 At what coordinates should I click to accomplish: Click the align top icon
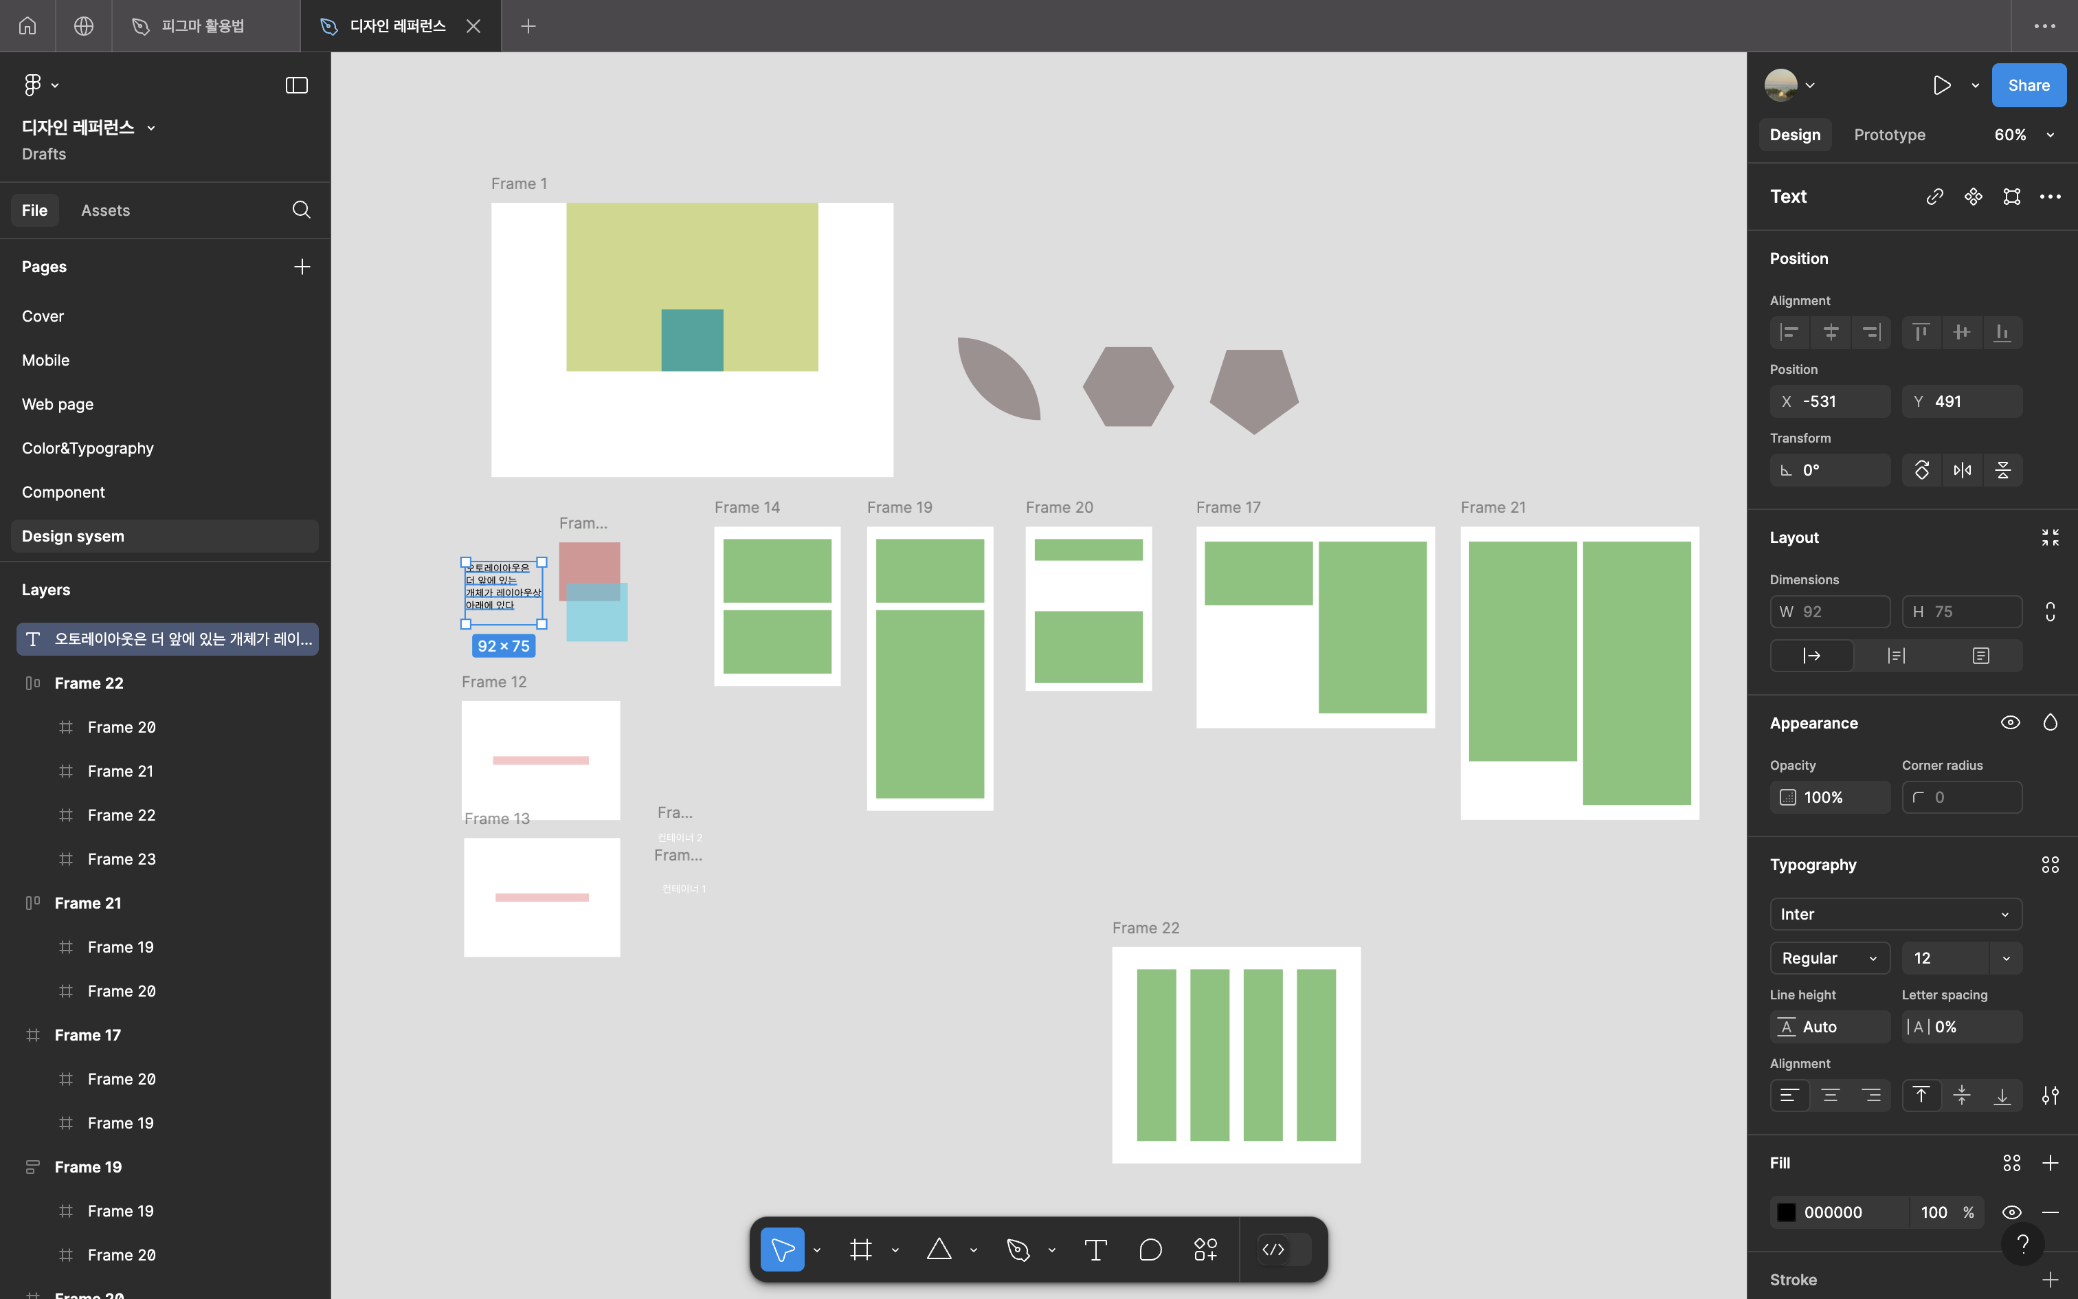1921,333
